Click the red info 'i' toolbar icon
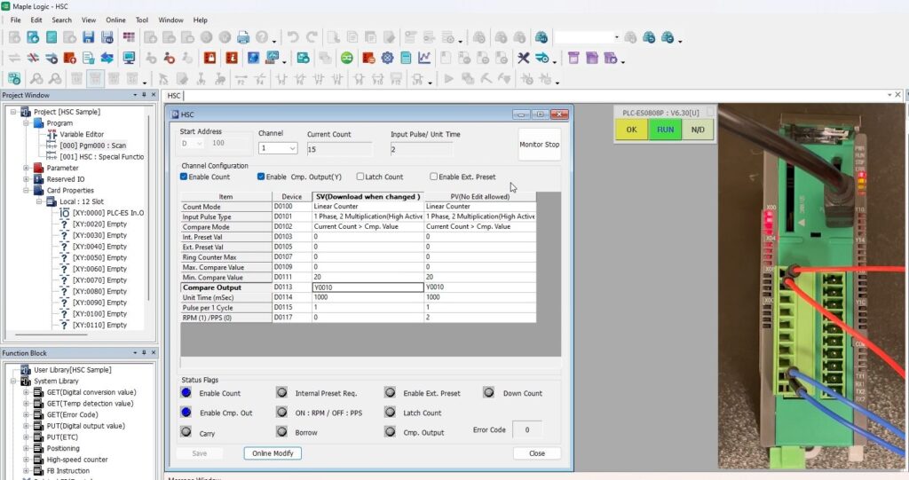Viewport: 909px width, 480px height. (x=232, y=58)
